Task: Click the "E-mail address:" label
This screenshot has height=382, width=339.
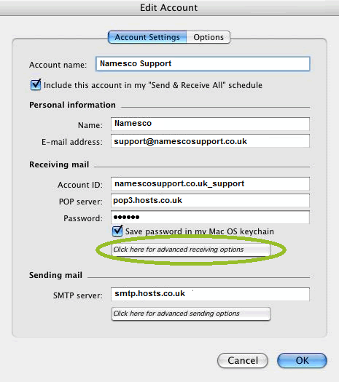Action: [72, 142]
